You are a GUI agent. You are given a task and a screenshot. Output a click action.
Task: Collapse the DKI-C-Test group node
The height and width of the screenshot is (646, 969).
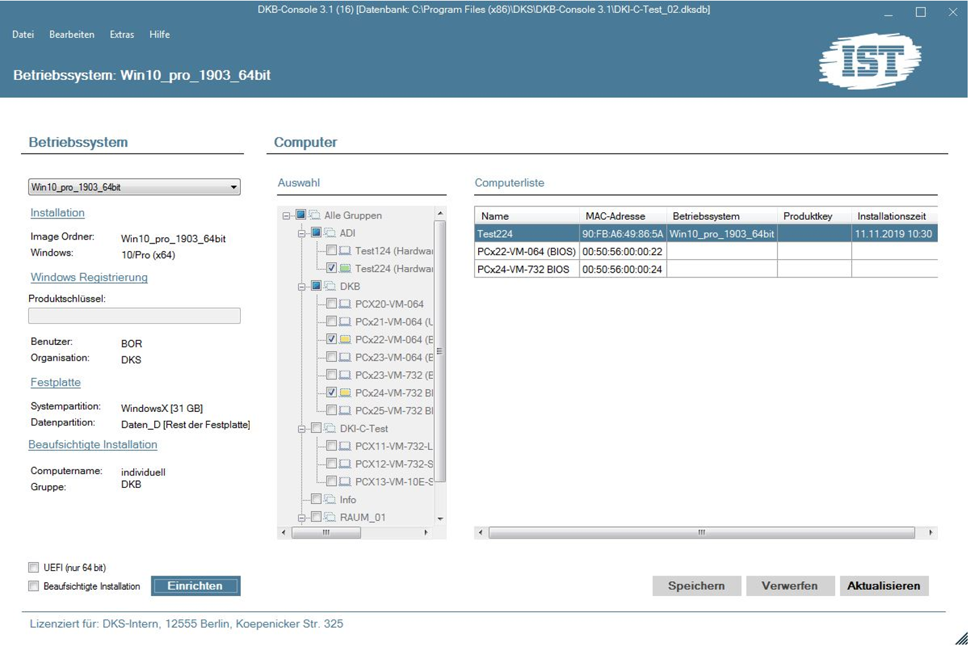[302, 429]
